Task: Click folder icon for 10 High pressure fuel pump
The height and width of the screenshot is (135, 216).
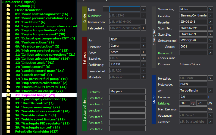Action: 8,50
